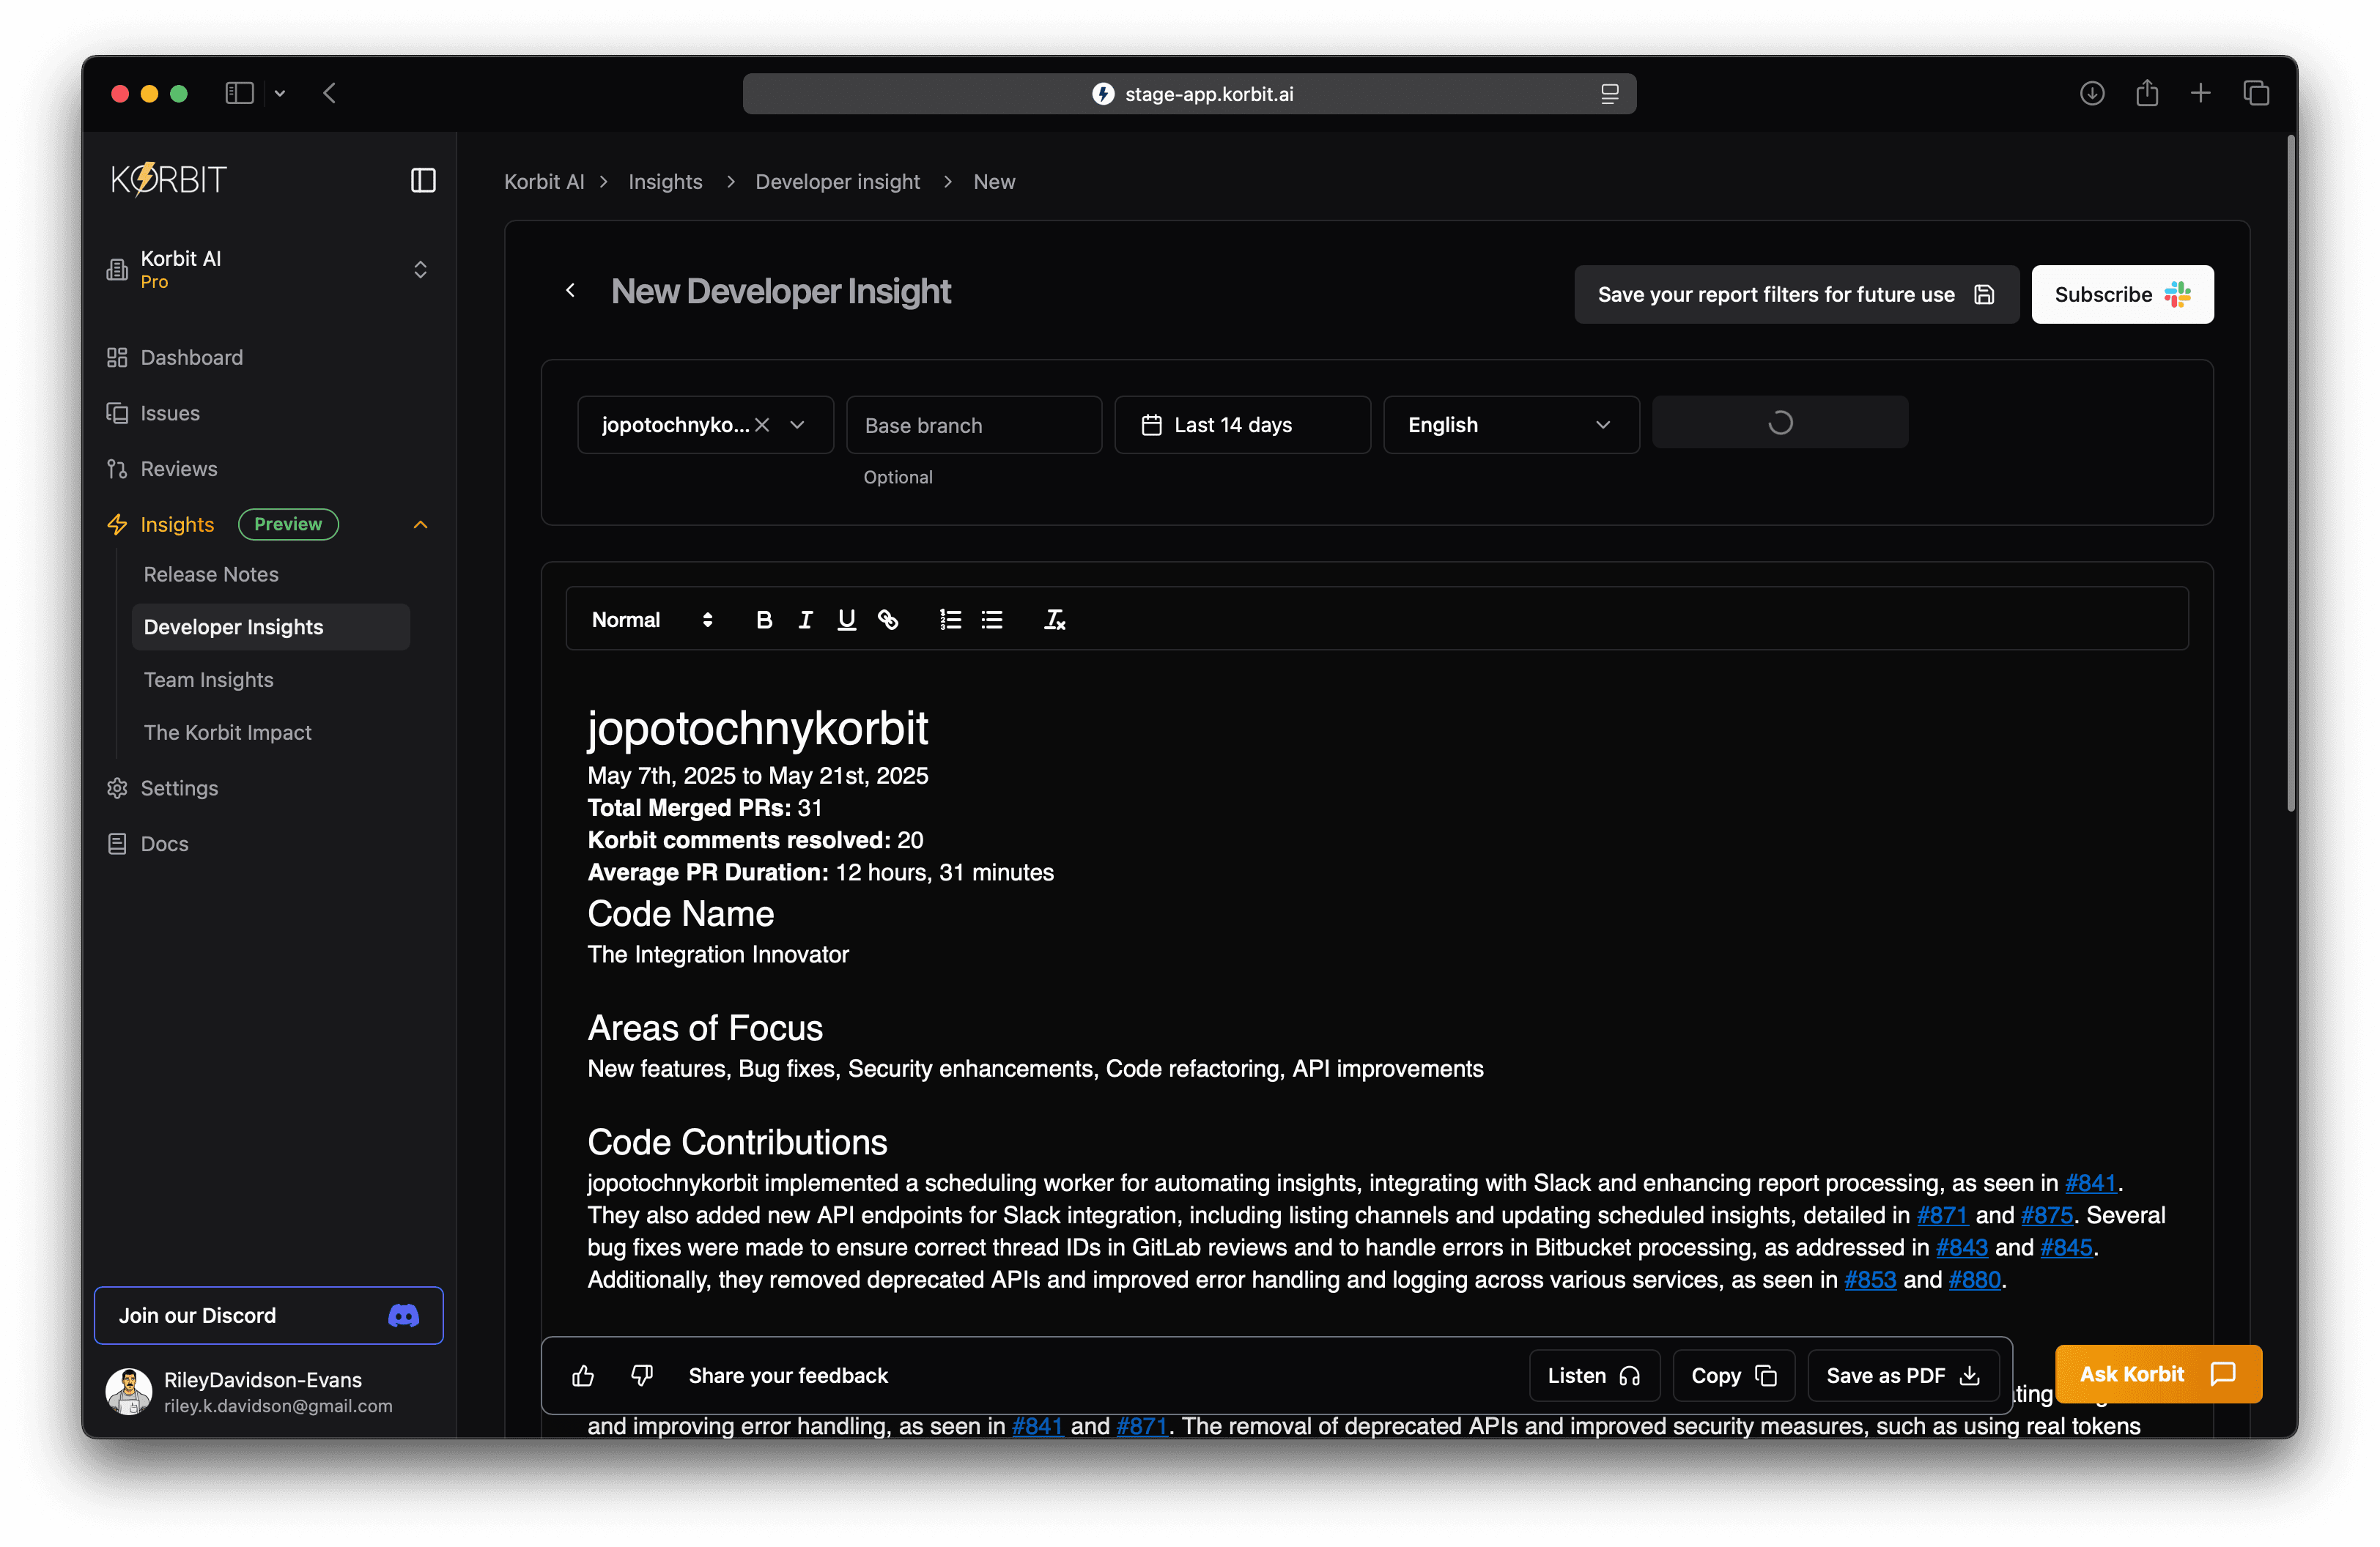
Task: Click the Copy button
Action: 1734,1376
